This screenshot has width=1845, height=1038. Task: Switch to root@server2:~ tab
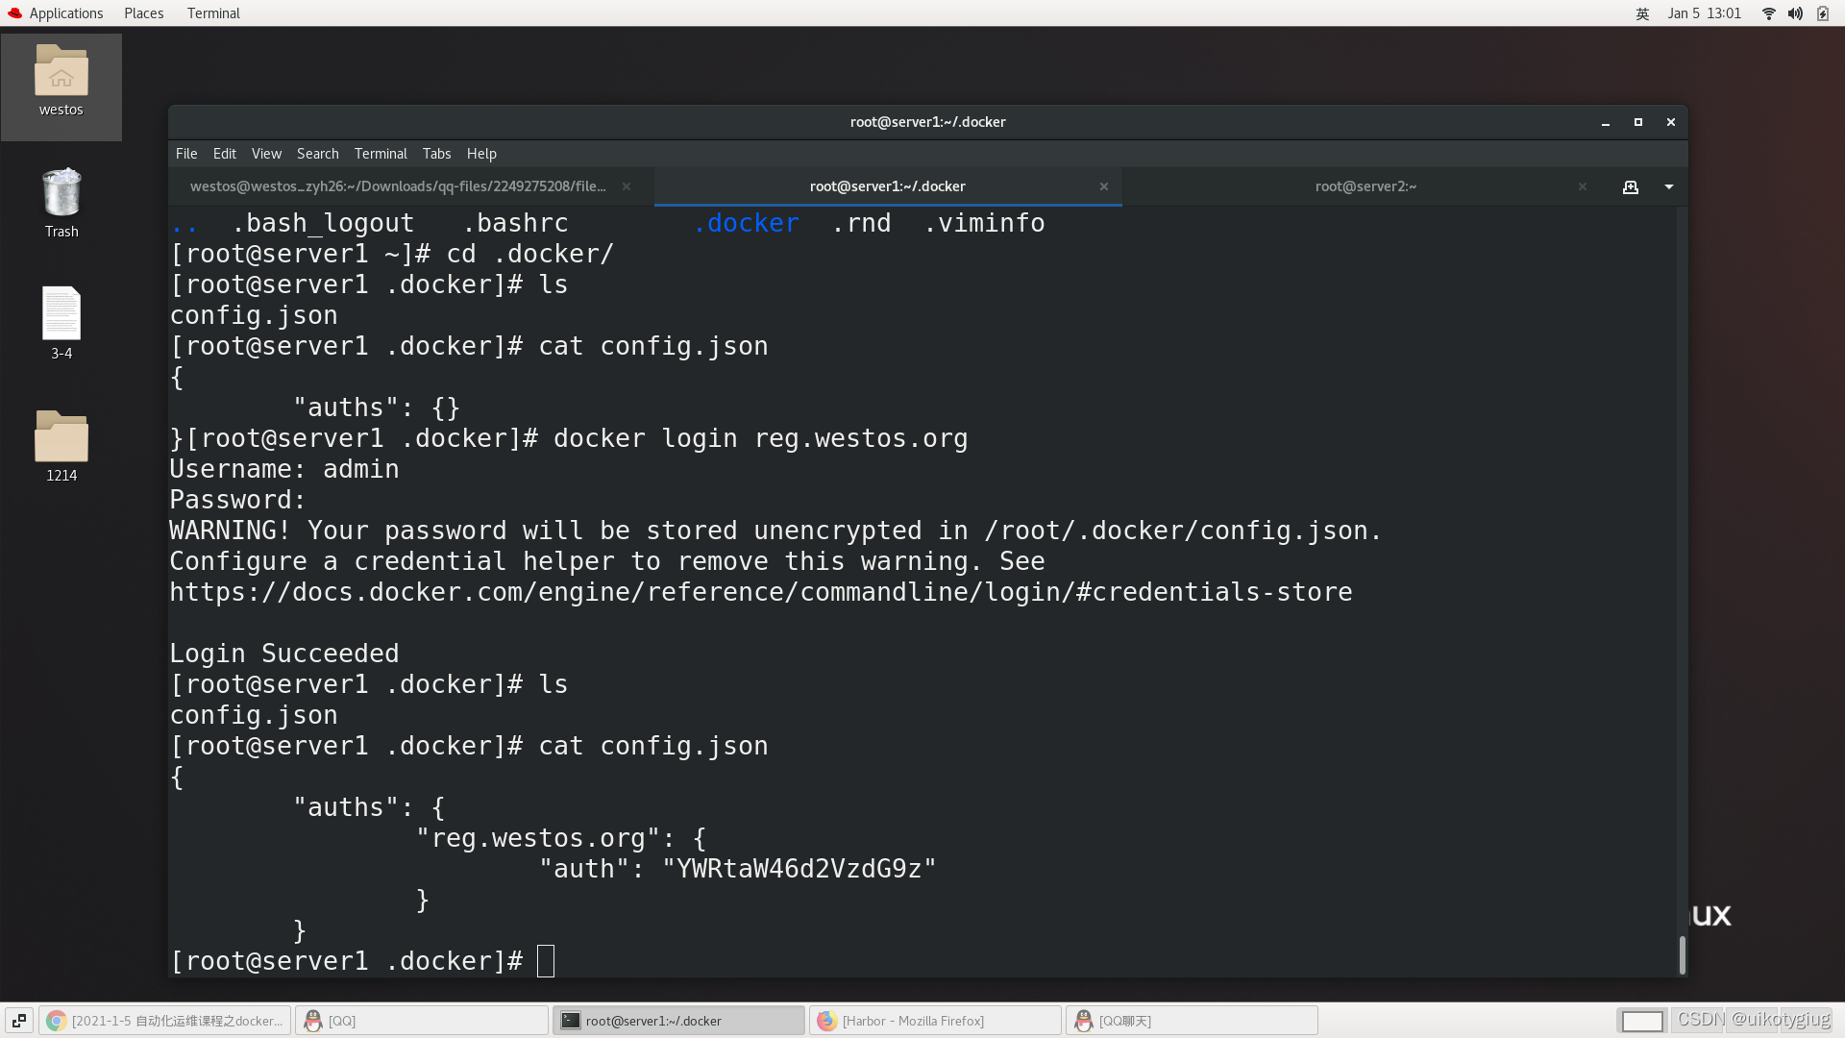click(x=1365, y=186)
